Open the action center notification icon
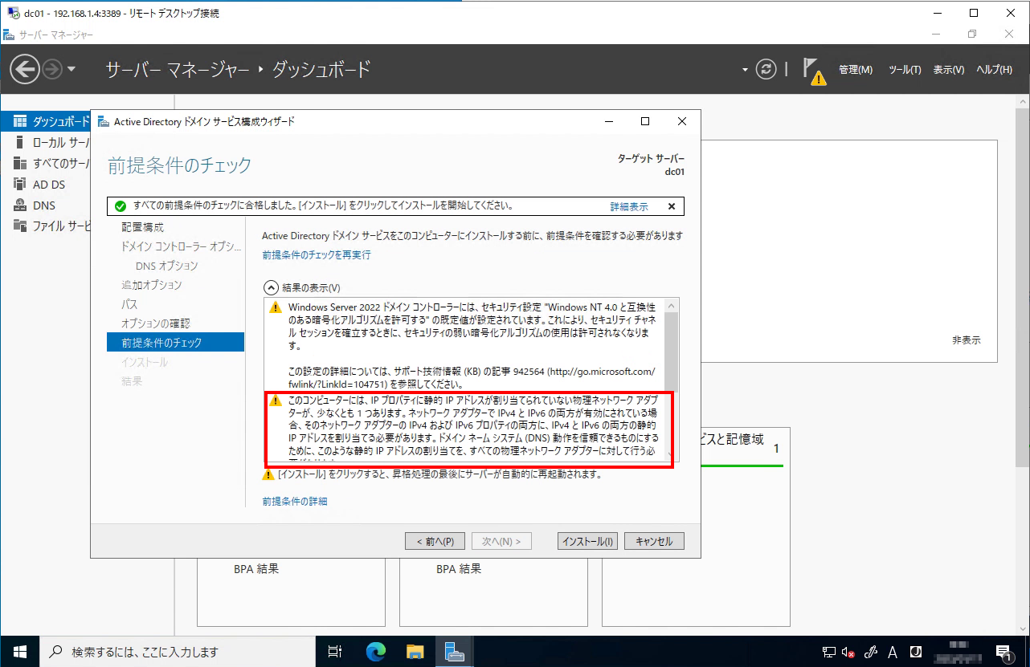 pos(1003,652)
